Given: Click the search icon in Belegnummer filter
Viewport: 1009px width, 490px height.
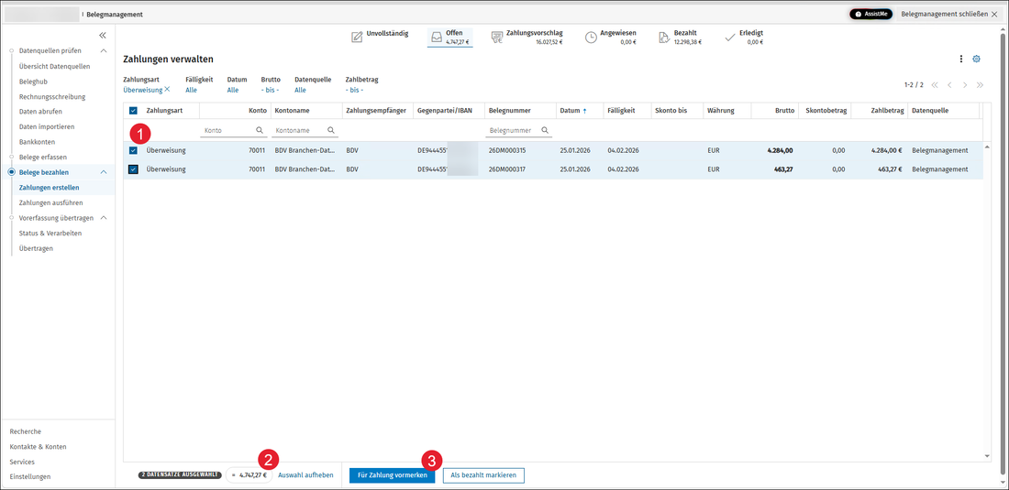Looking at the screenshot, I should coord(544,130).
